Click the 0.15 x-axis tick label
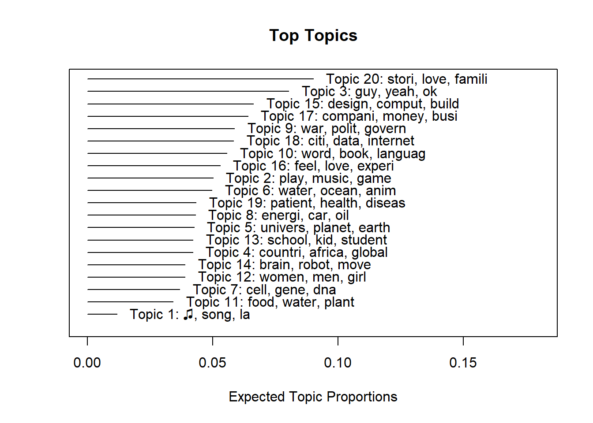593x423 pixels. (x=463, y=363)
